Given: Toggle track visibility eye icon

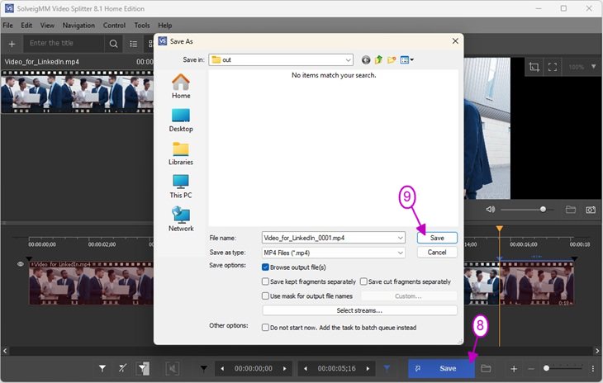Looking at the screenshot, I should tap(21, 264).
